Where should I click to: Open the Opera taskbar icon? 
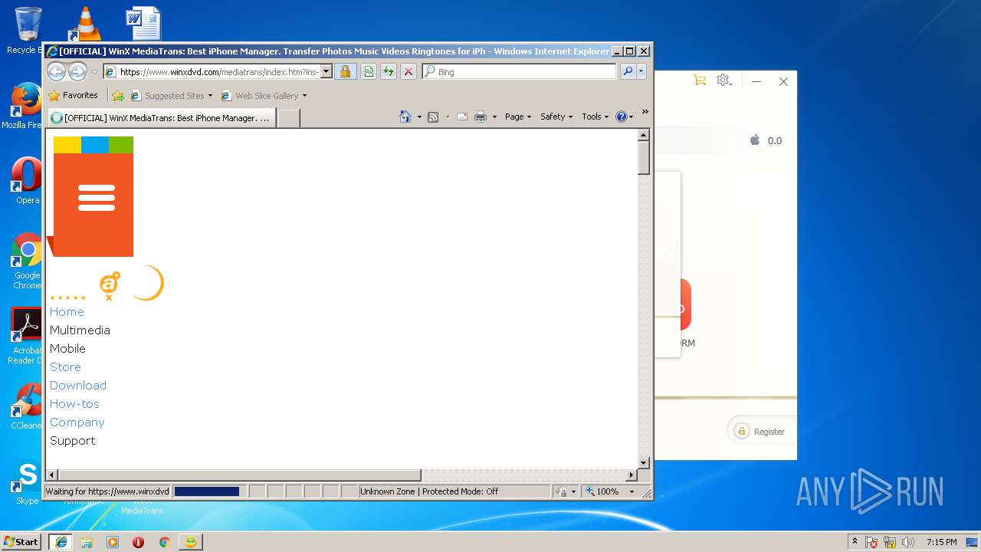pos(138,542)
